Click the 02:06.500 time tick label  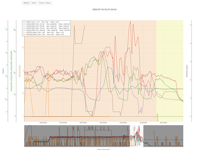(143, 123)
